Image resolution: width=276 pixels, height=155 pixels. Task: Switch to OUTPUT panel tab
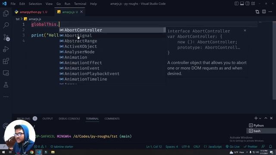(x=47, y=119)
